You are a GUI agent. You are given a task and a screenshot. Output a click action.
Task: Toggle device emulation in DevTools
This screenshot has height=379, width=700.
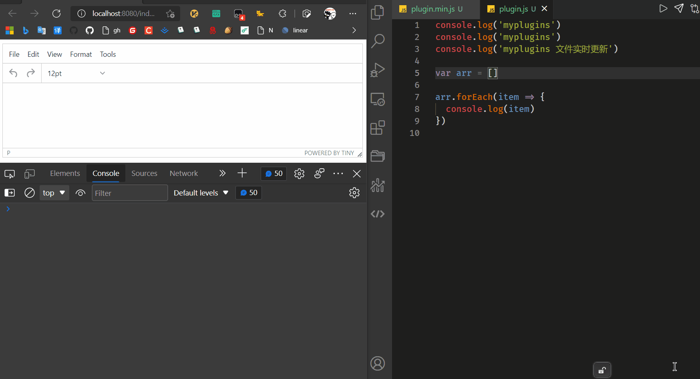pyautogui.click(x=30, y=174)
